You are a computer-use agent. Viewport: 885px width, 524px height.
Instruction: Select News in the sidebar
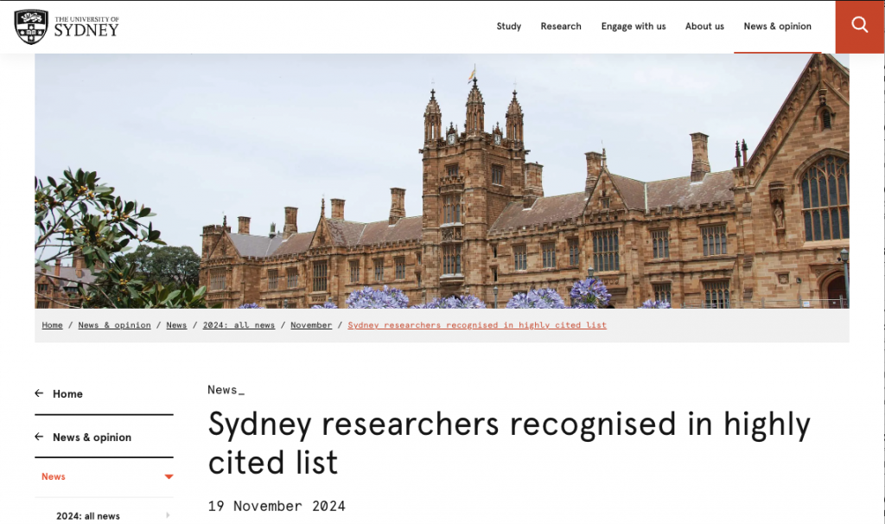click(54, 476)
